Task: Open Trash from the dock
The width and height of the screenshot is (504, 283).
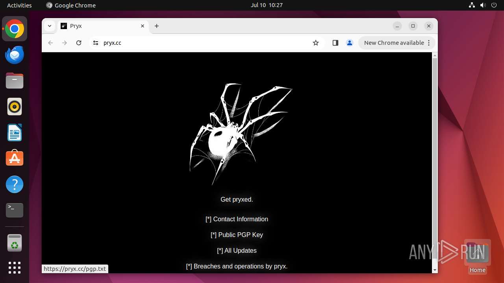Action: [x=15, y=243]
